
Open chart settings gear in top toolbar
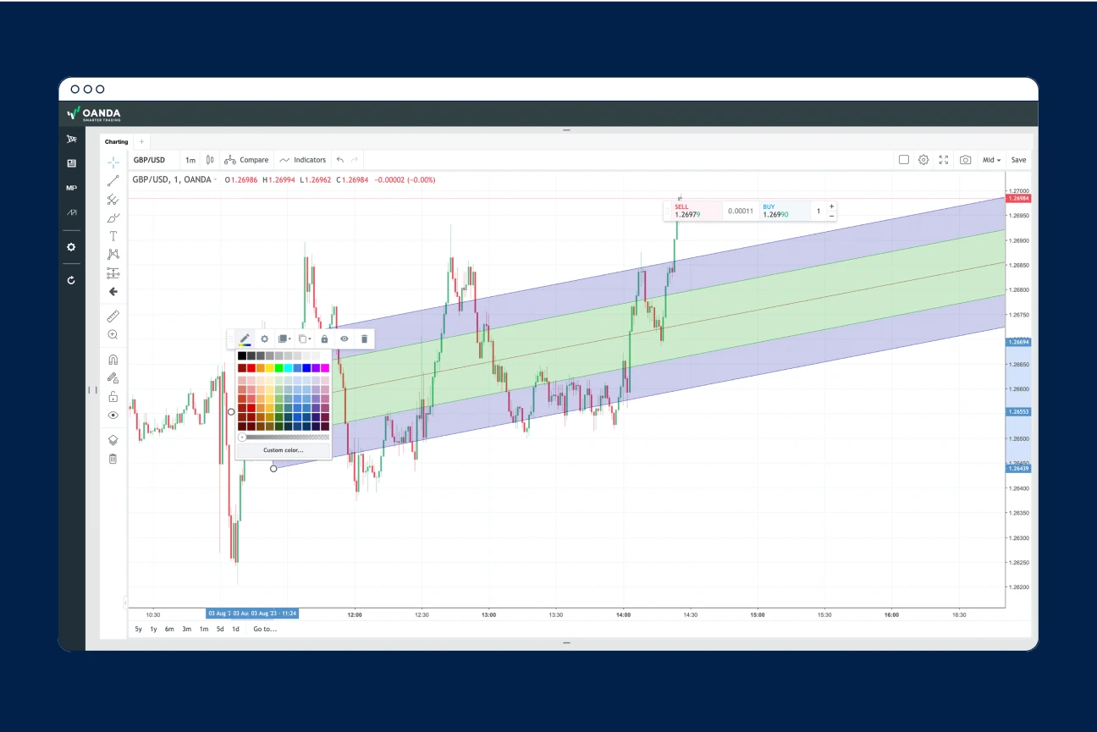coord(923,160)
